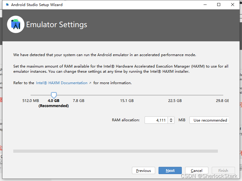
Task: Maximize the Setup Wizard window
Action: pos(219,5)
